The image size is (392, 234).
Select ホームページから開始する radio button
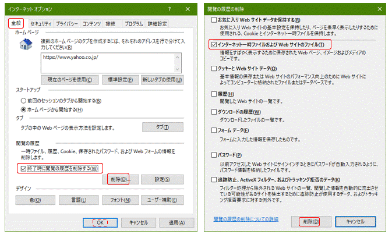[24, 109]
